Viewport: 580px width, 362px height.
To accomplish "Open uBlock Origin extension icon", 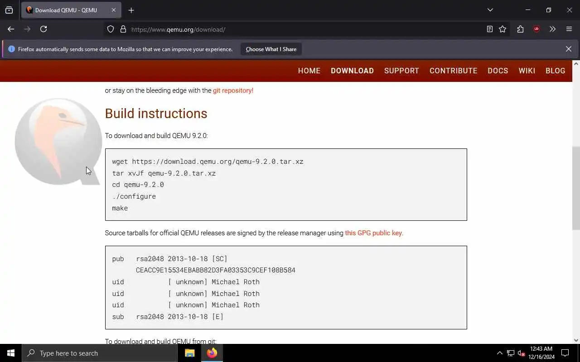I will coord(536,29).
